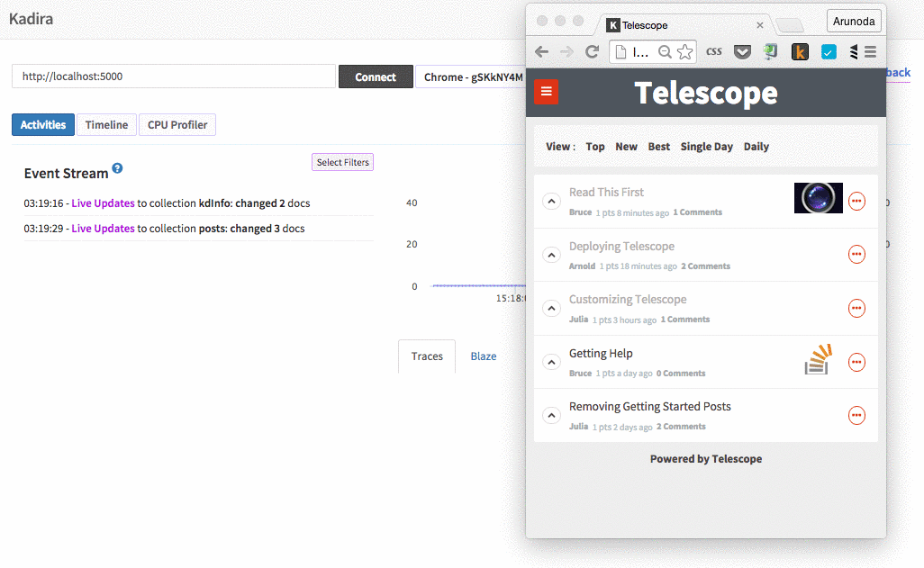Screen dimensions: 924x568
Task: Open the Pocket extension icon
Action: click(x=742, y=52)
